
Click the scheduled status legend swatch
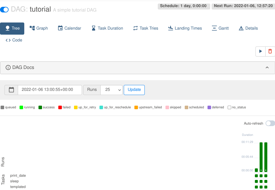pyautogui.click(x=186, y=107)
